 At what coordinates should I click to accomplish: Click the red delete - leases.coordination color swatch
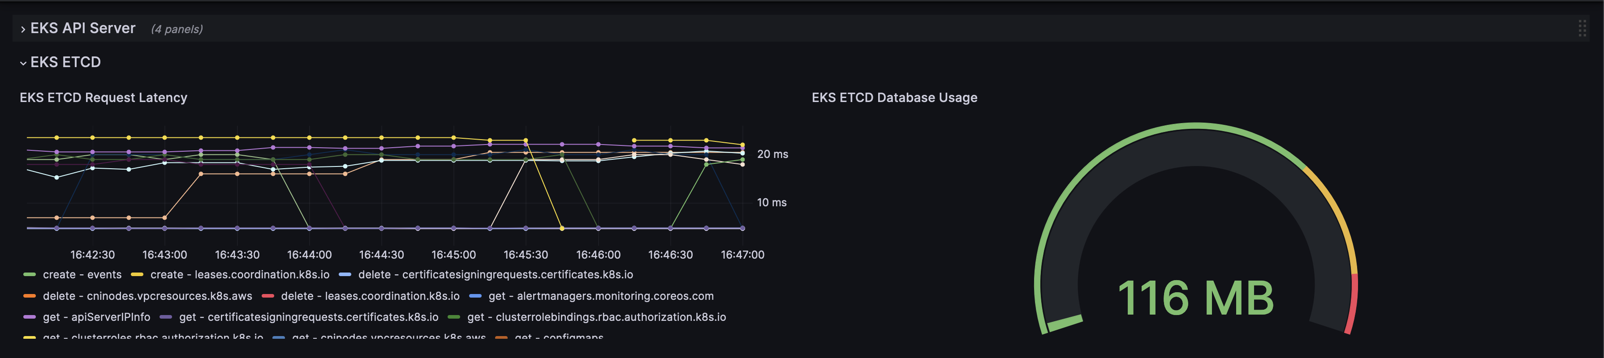tap(268, 296)
